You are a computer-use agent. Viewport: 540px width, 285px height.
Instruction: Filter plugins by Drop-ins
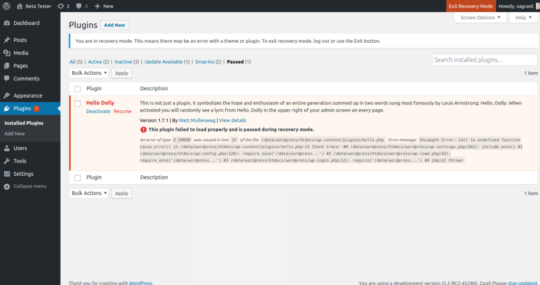[x=205, y=62]
